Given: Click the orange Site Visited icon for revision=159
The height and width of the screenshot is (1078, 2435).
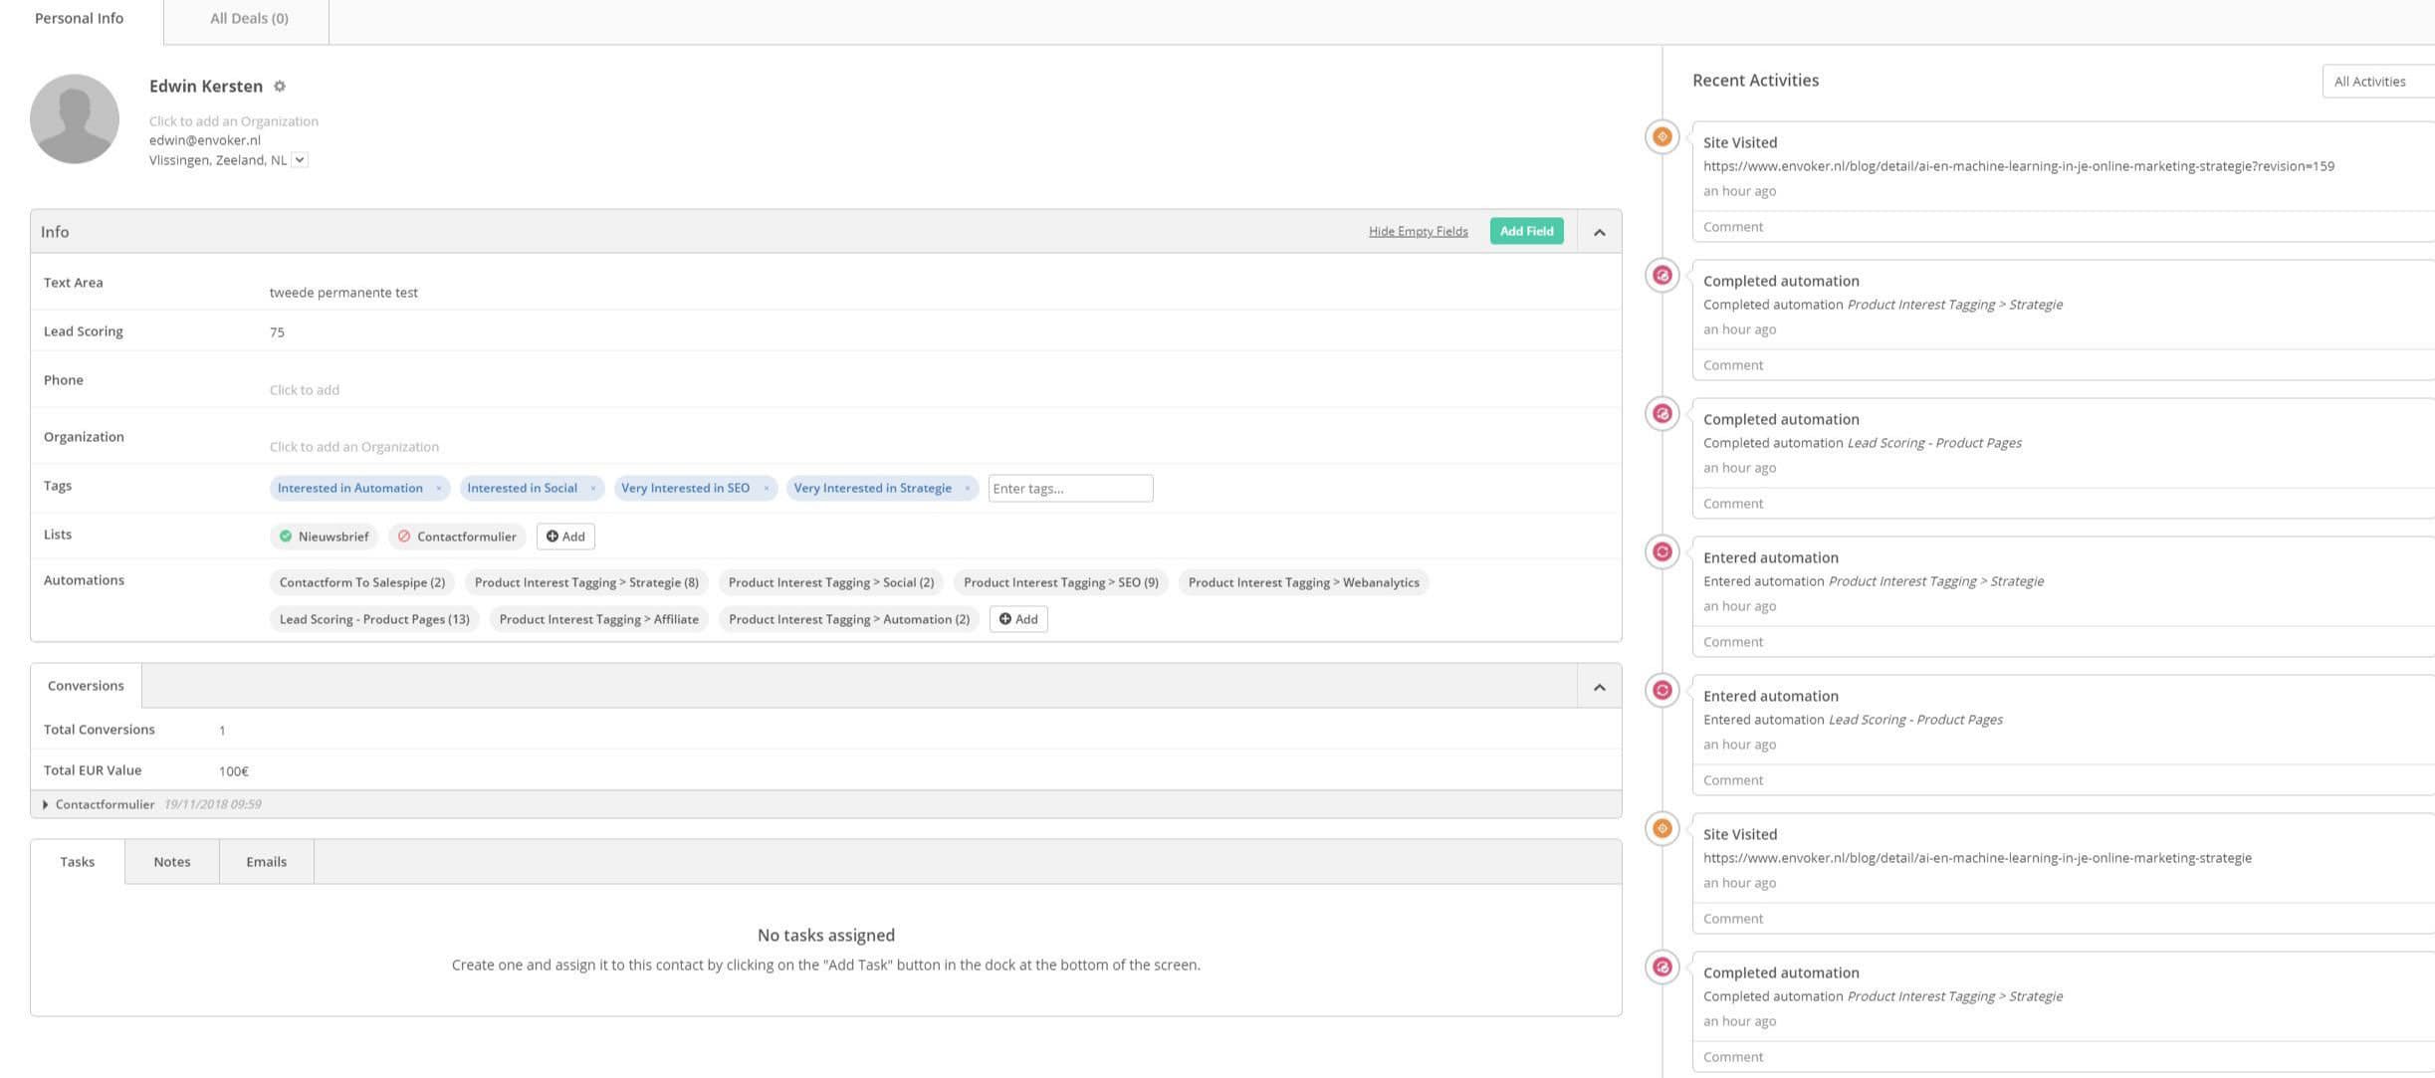Looking at the screenshot, I should (x=1661, y=137).
